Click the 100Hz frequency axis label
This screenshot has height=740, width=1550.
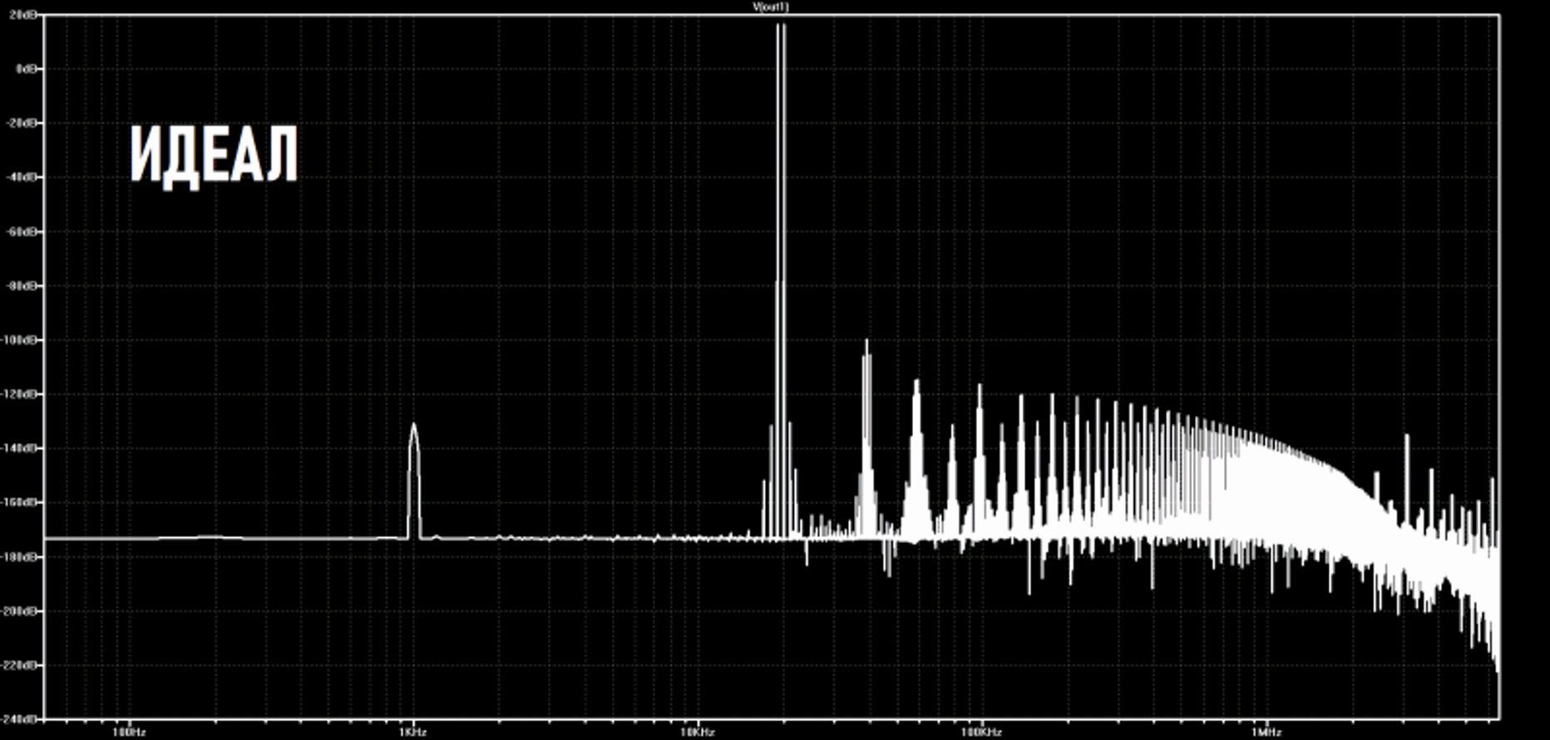[x=128, y=733]
